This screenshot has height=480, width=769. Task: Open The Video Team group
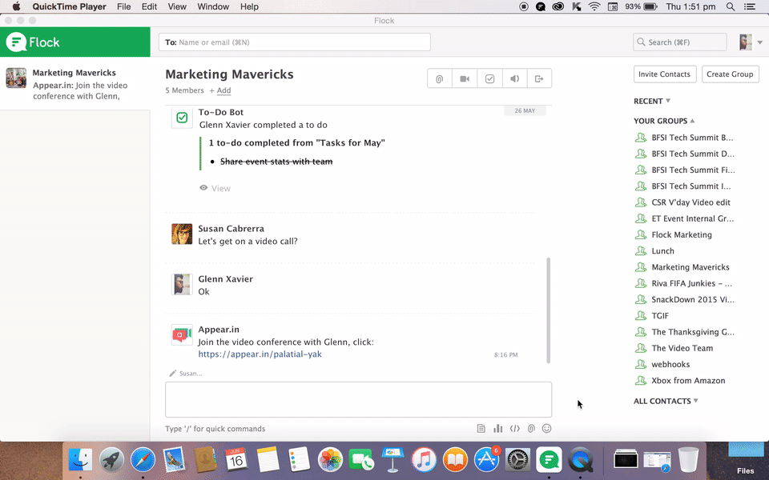pos(682,348)
